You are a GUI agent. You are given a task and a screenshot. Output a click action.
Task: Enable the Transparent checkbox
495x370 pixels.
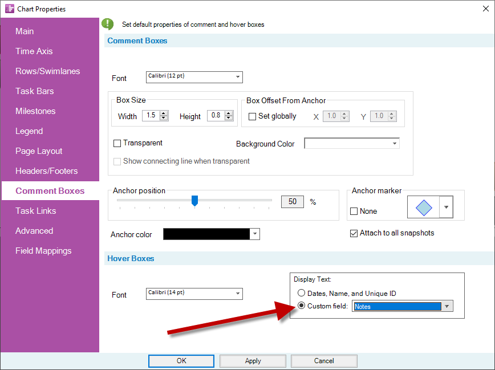117,143
